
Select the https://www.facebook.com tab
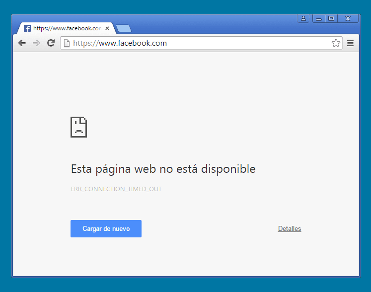coord(66,28)
